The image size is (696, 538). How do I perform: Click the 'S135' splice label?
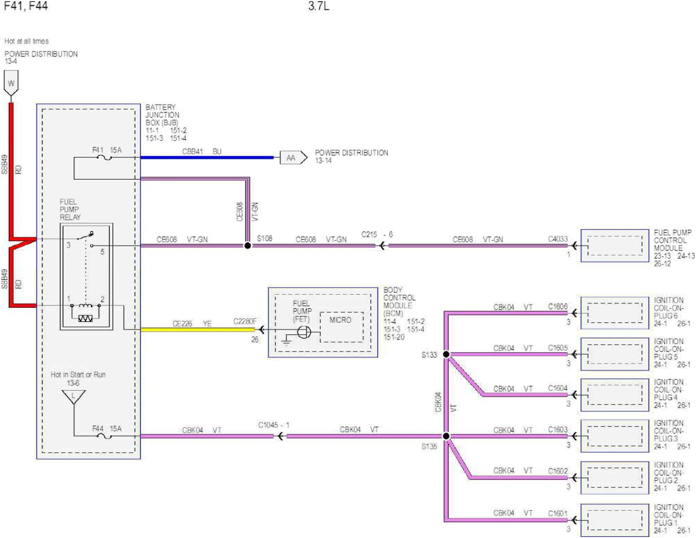pos(429,446)
